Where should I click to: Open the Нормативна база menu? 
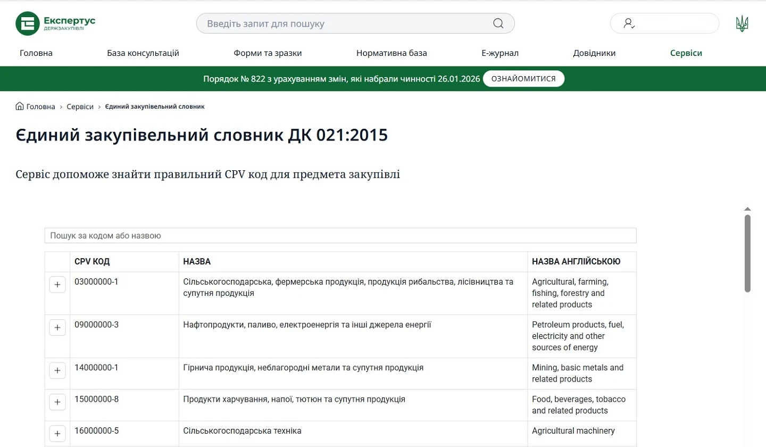point(392,53)
